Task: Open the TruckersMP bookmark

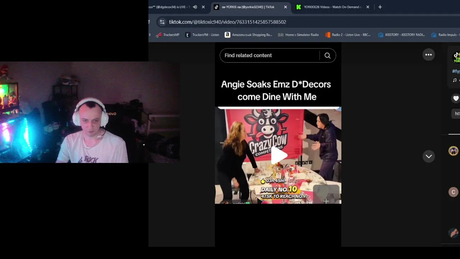Action: tap(167, 35)
